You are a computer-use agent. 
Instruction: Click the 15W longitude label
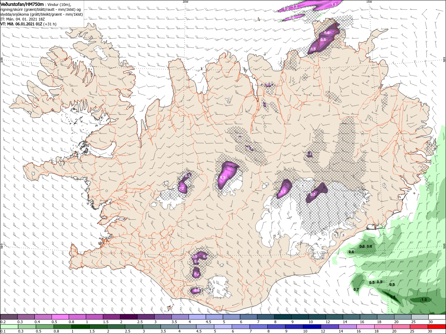[x=369, y=2]
